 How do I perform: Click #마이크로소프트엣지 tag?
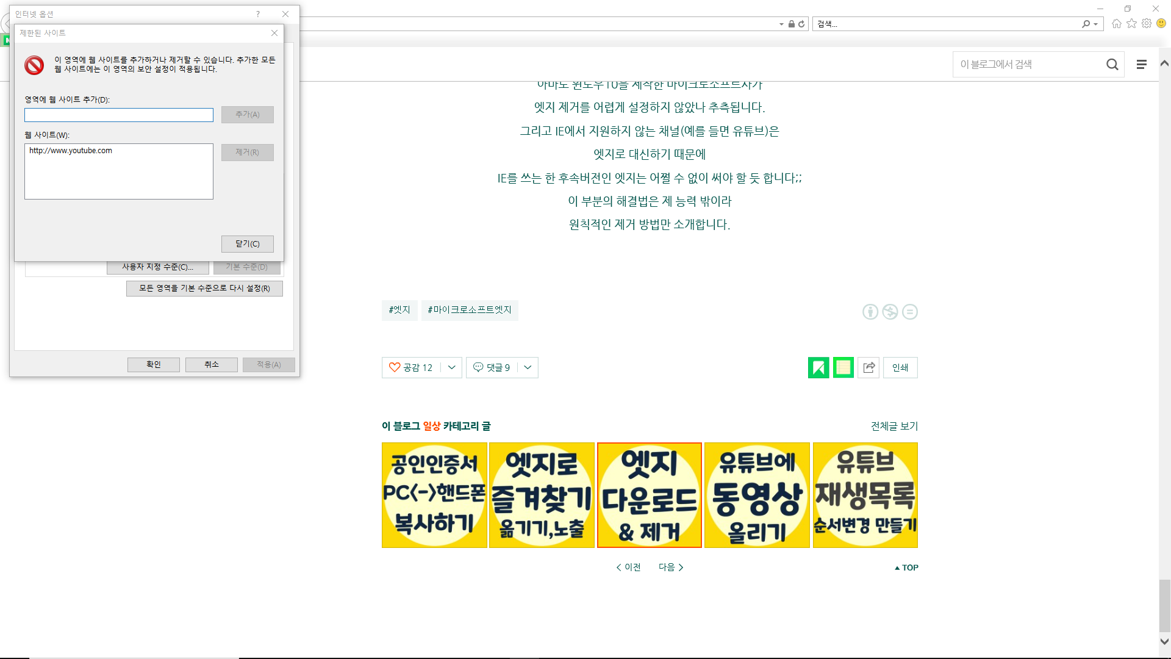[469, 310]
